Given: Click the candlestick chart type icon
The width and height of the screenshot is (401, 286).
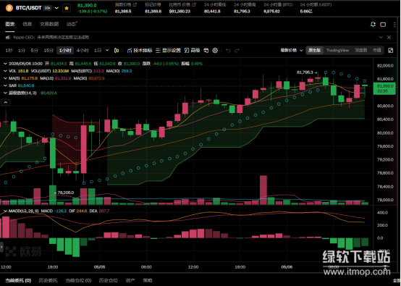Looking at the screenshot, I should [x=117, y=51].
